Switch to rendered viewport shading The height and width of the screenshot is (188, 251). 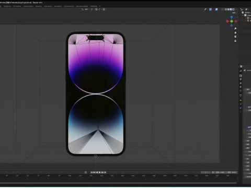tap(233, 9)
